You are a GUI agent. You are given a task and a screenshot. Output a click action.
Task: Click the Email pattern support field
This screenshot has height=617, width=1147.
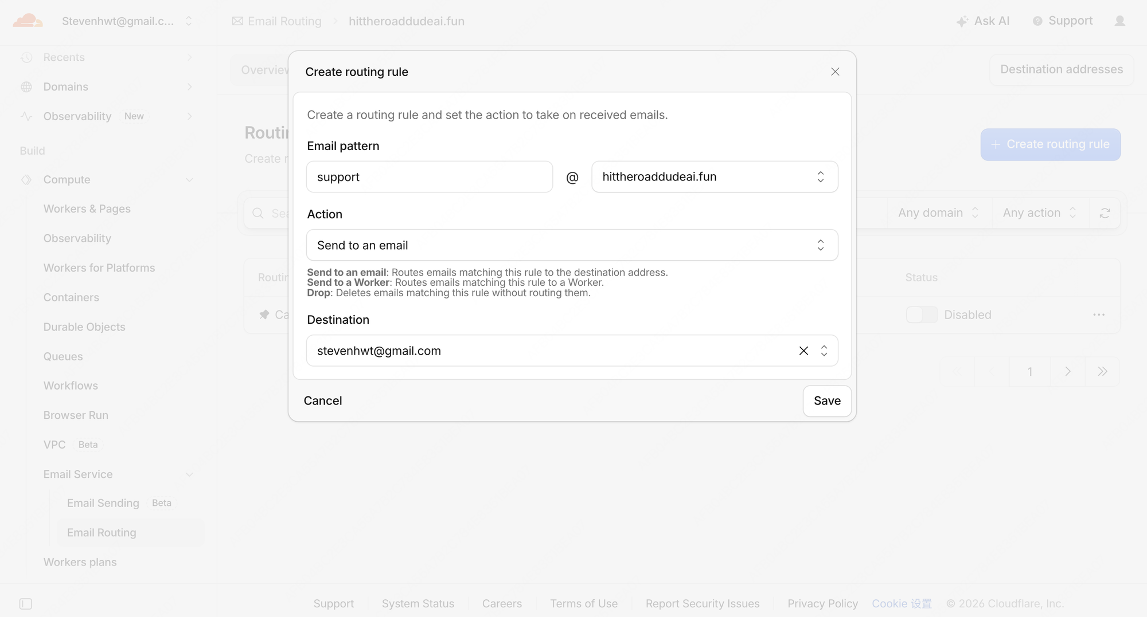click(x=430, y=176)
